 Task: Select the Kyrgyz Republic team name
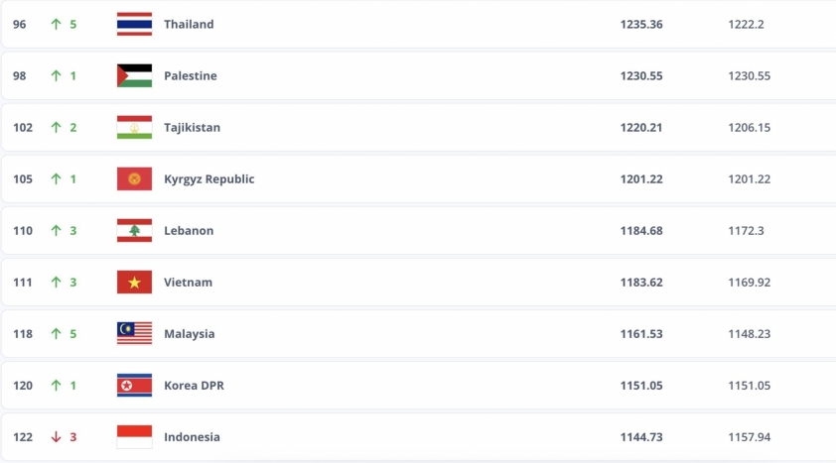click(209, 178)
